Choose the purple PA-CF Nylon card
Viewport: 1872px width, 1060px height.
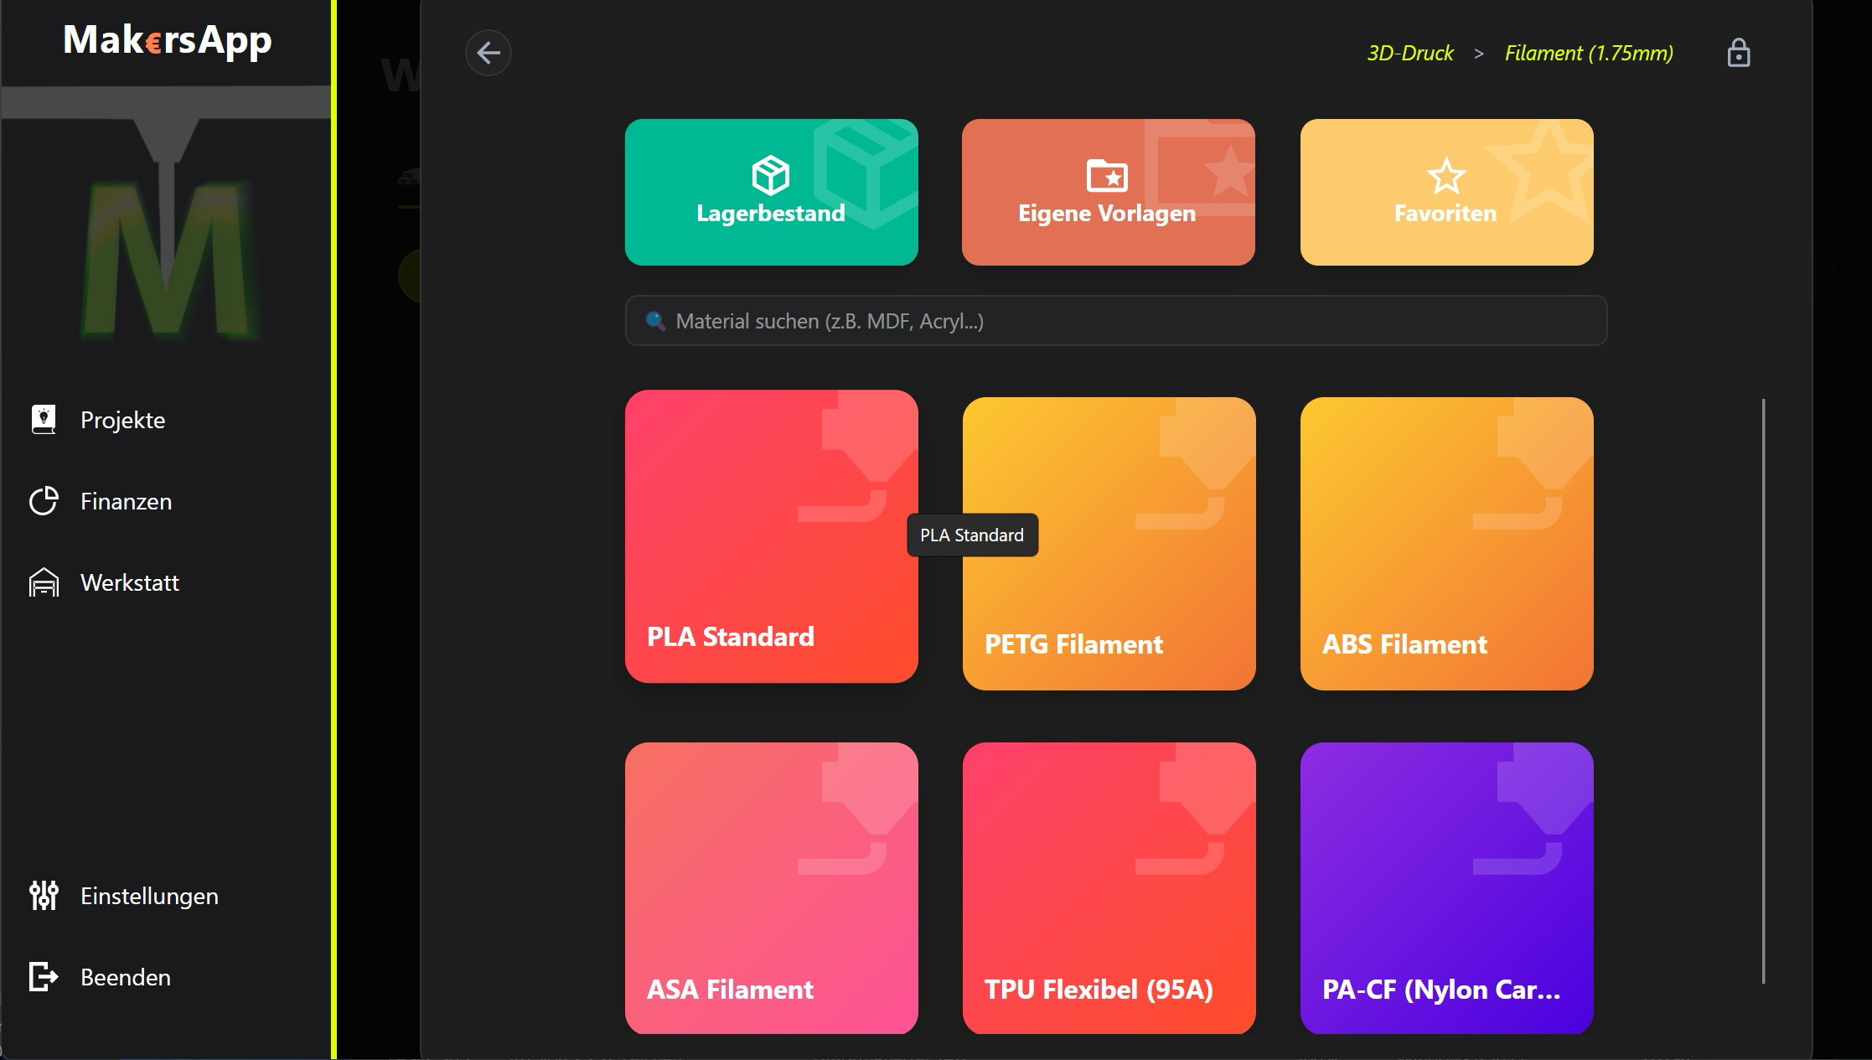coord(1446,888)
